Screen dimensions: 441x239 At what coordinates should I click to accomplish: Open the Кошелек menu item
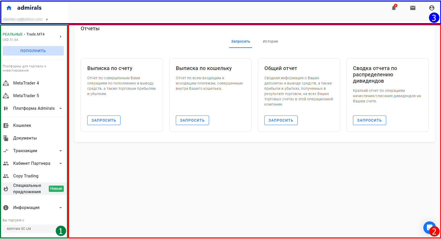(22, 126)
